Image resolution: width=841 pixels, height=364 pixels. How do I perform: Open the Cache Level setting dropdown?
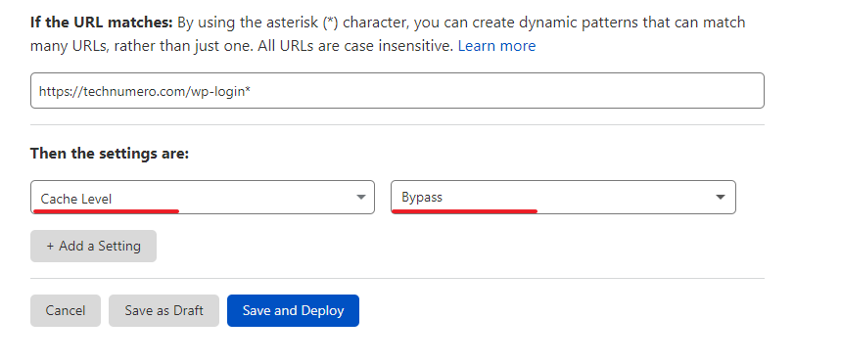[203, 198]
